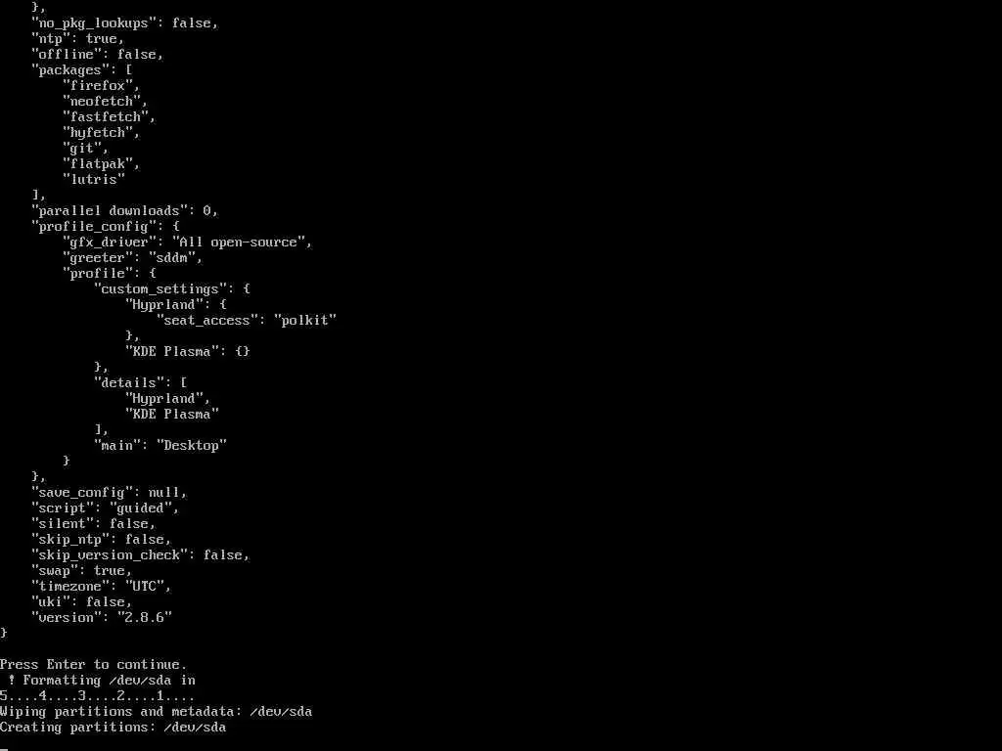Screen dimensions: 1002x751
Task: Click the version "2.8.6" string
Action: [144, 618]
